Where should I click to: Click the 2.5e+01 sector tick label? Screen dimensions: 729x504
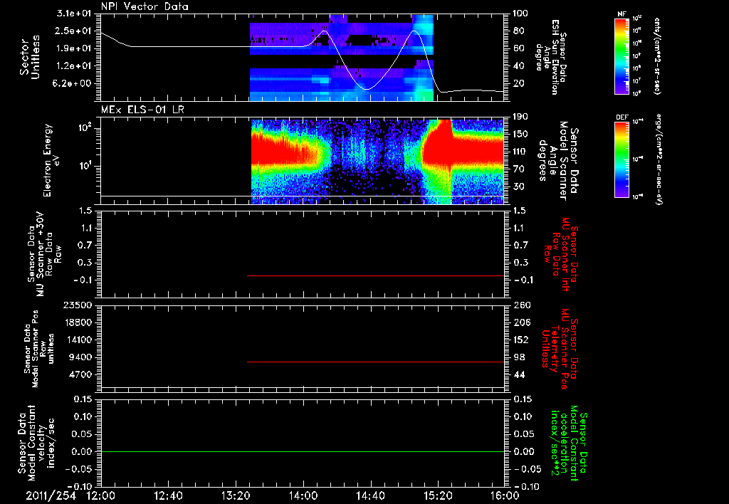(74, 31)
